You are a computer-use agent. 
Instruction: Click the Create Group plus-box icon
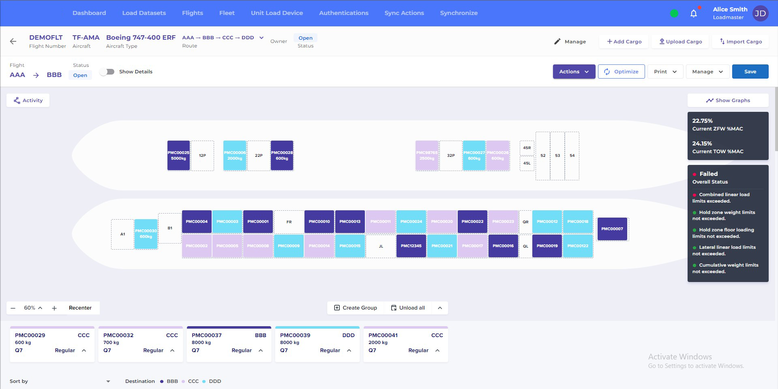[x=337, y=308]
